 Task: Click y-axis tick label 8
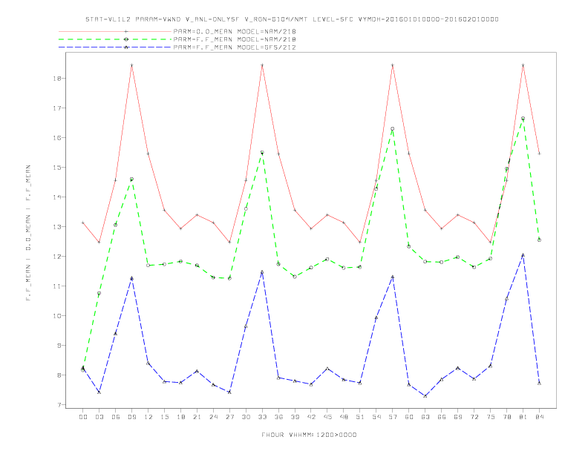point(59,375)
